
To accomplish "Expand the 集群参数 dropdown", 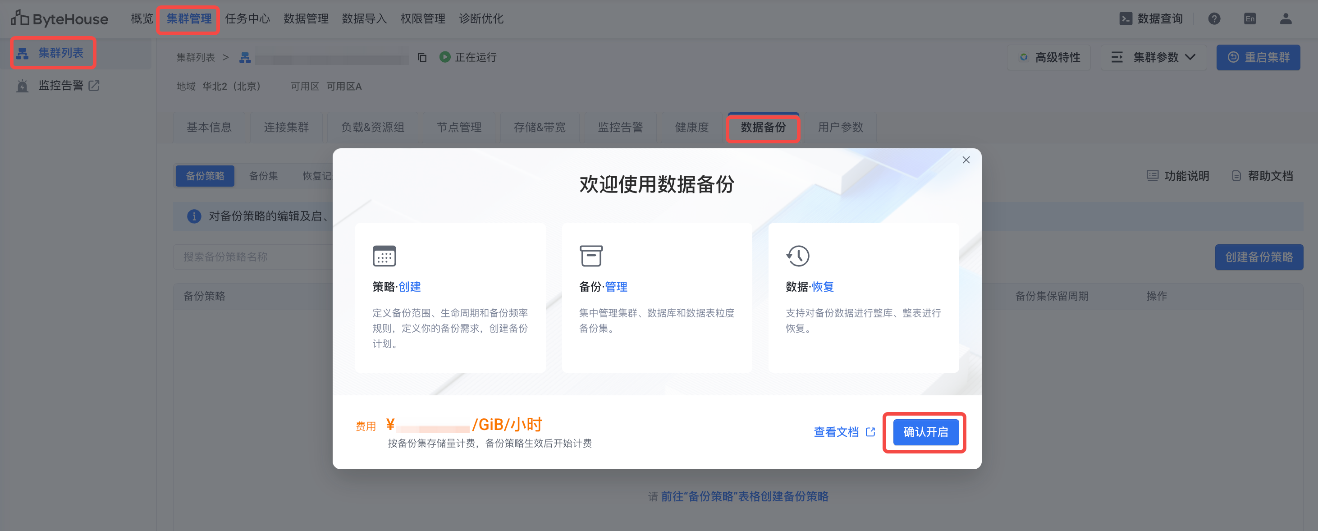I will pyautogui.click(x=1154, y=57).
